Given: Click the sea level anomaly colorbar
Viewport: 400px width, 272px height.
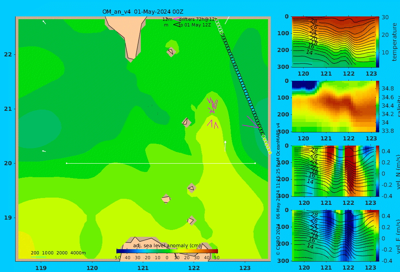Looking at the screenshot, I should pyautogui.click(x=167, y=251).
